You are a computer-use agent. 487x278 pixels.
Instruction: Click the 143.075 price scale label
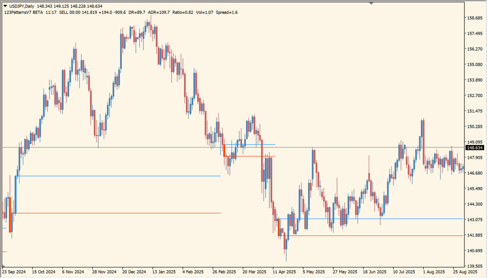[x=475, y=220]
